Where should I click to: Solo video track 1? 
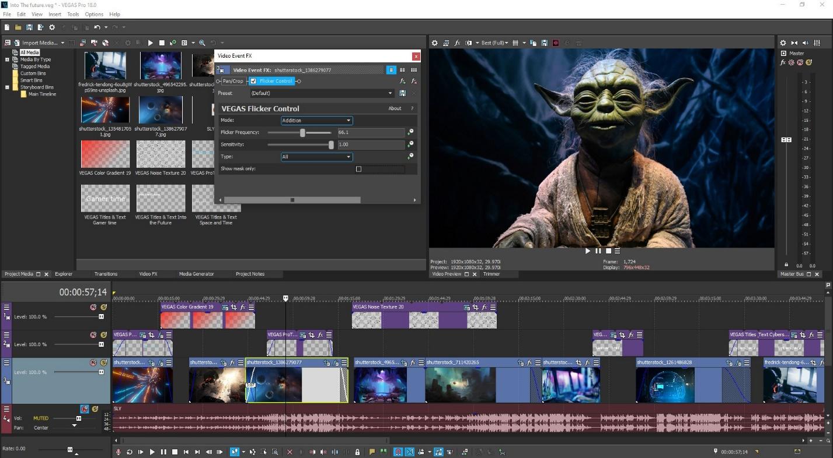coord(103,307)
